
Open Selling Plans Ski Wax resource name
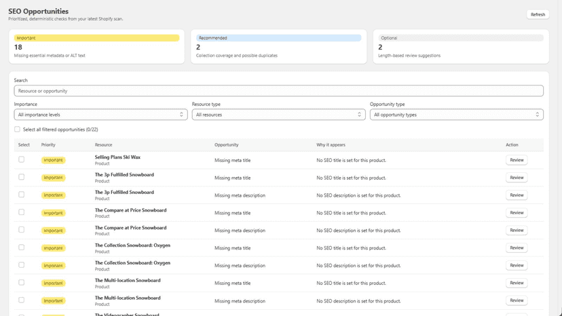coord(117,157)
